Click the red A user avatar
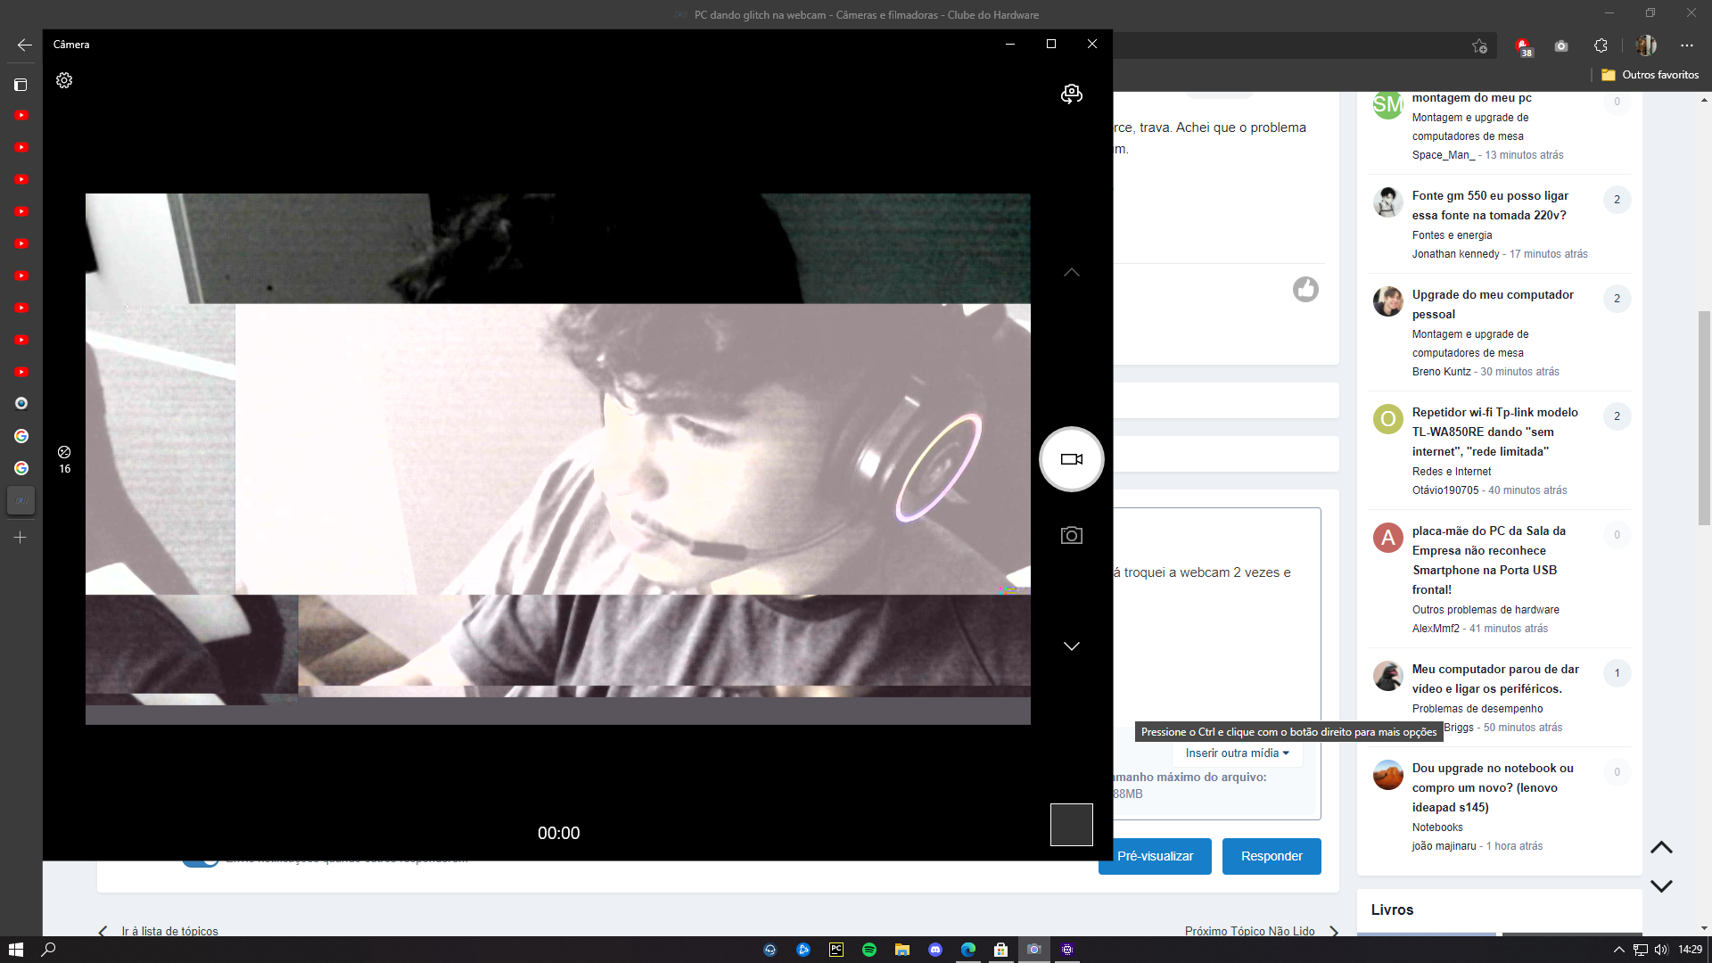 [1387, 538]
